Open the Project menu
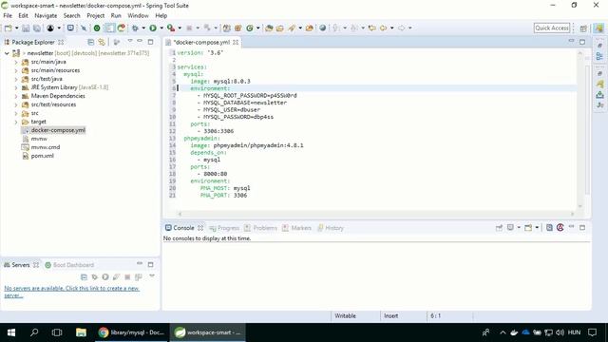Screen dimensions: 608x342 tap(96, 15)
